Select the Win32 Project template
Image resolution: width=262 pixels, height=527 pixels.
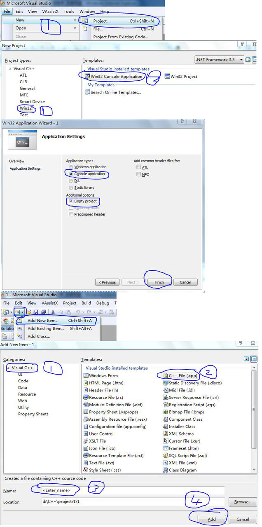click(181, 77)
